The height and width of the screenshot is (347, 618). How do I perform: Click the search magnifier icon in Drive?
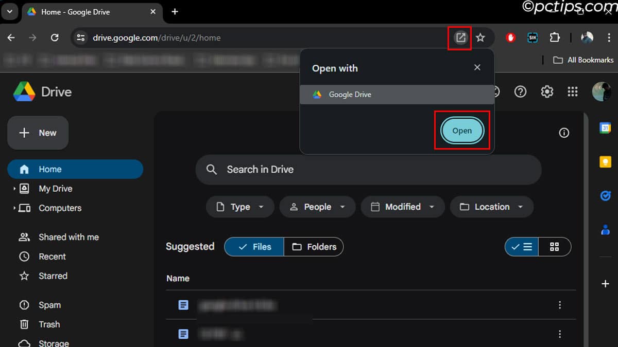coord(212,170)
